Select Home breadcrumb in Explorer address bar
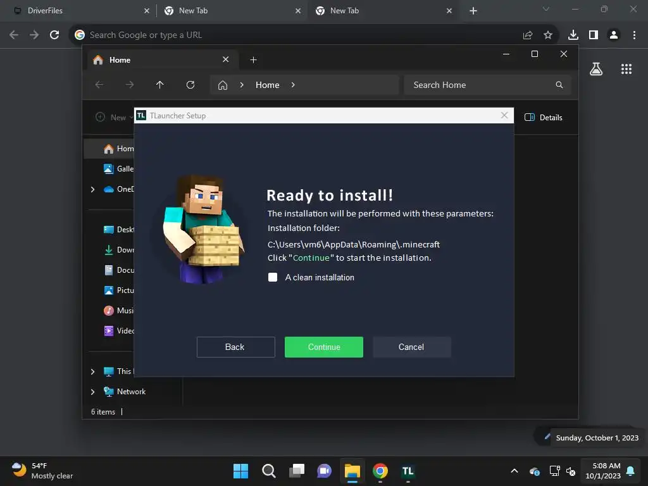The width and height of the screenshot is (648, 486). click(x=268, y=85)
